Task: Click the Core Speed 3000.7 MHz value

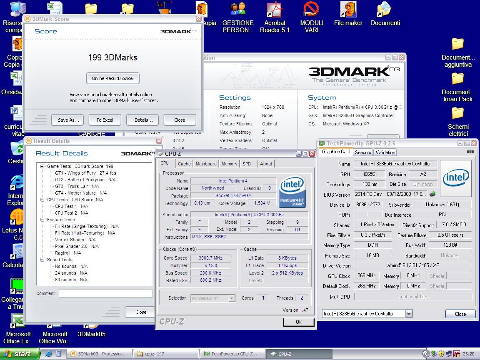Action: click(210, 258)
